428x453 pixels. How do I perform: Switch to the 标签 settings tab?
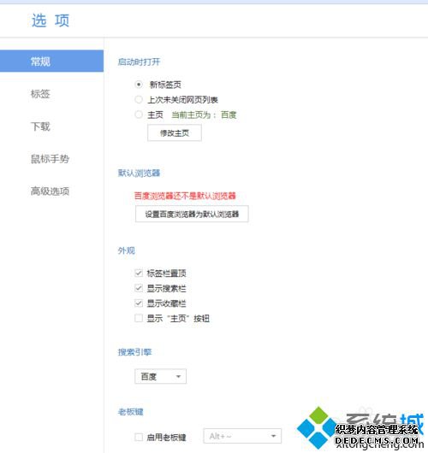40,94
